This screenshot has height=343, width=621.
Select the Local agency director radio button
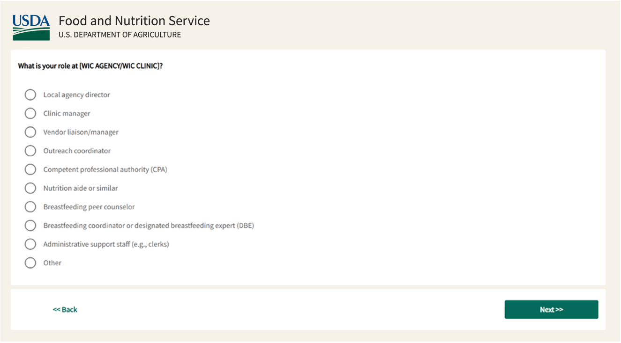(30, 95)
